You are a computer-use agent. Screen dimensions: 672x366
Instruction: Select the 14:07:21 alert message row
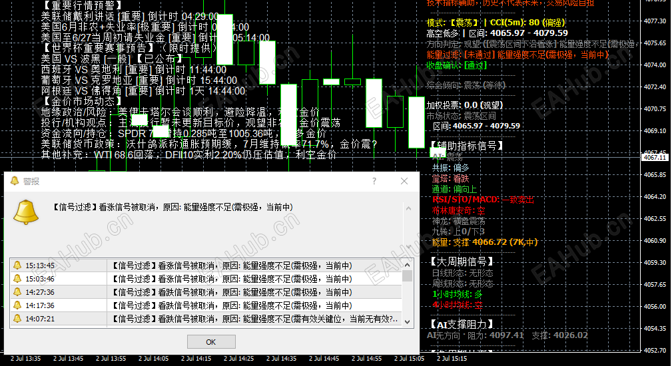[206, 319]
